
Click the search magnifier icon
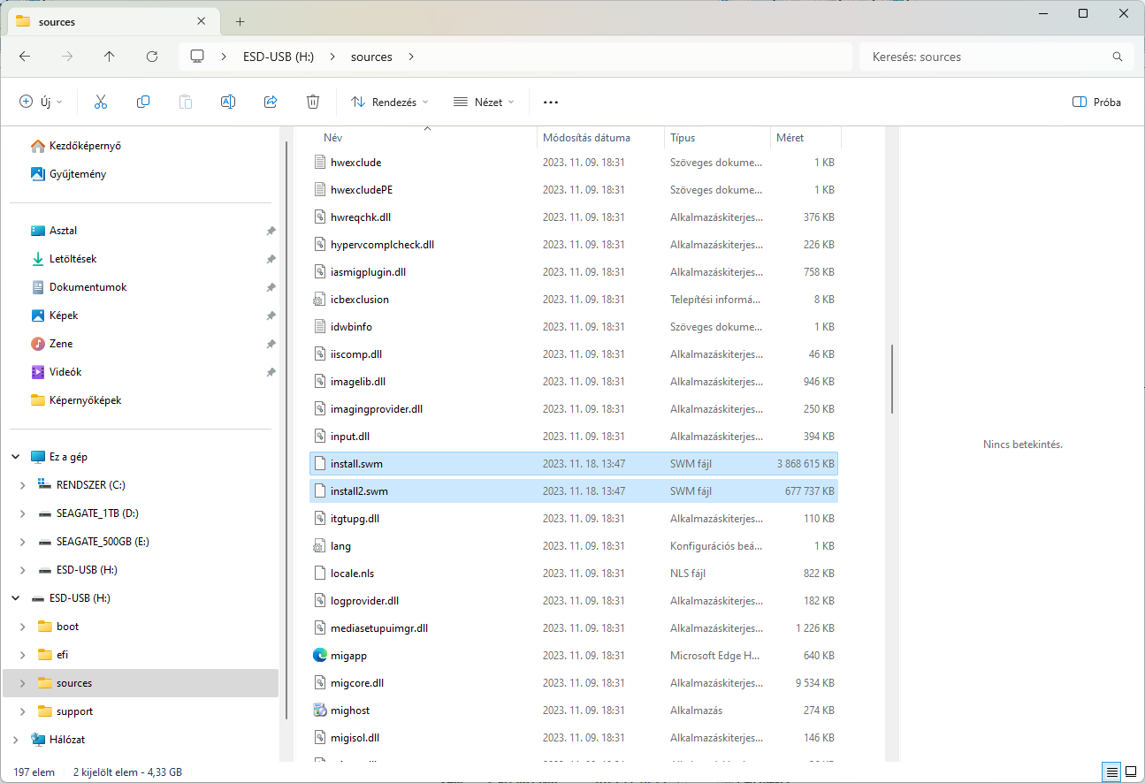(x=1118, y=57)
